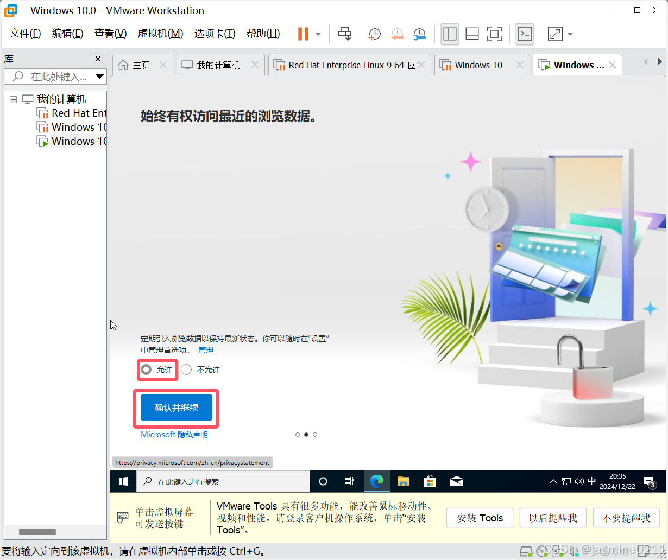Close the Red Hat Enterprise Linux tab
Viewport: 668px width, 560px height.
pyautogui.click(x=421, y=65)
